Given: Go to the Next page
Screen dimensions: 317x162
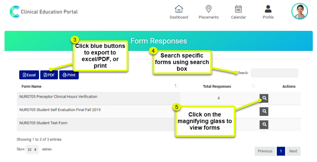Looking at the screenshot, I should click(x=293, y=151).
